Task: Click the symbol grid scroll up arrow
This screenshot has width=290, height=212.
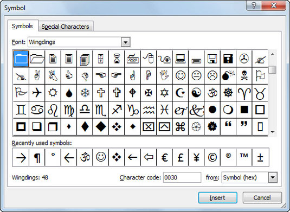Action: (273, 54)
